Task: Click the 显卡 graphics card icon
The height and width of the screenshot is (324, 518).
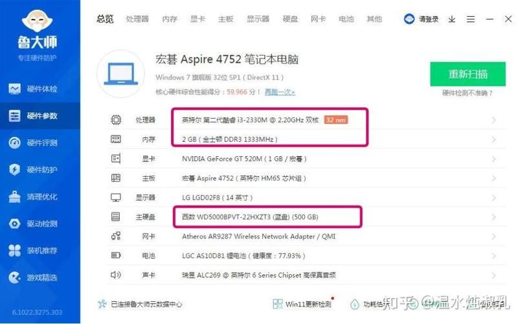Action: pyautogui.click(x=116, y=159)
